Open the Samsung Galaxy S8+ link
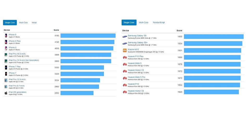This screenshot has height=122, width=250. pos(137,42)
